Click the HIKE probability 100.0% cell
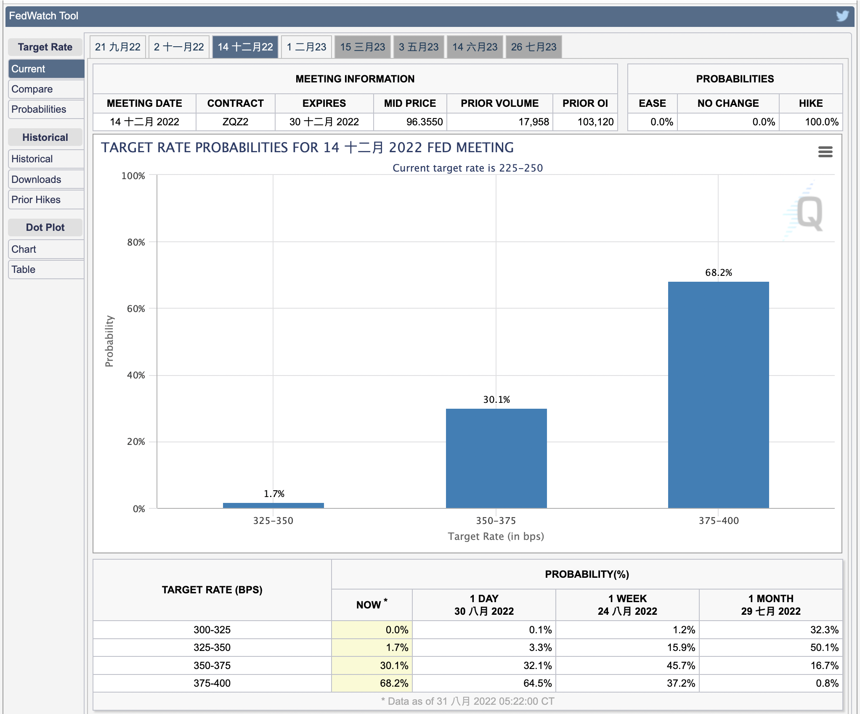This screenshot has height=714, width=860. (811, 122)
